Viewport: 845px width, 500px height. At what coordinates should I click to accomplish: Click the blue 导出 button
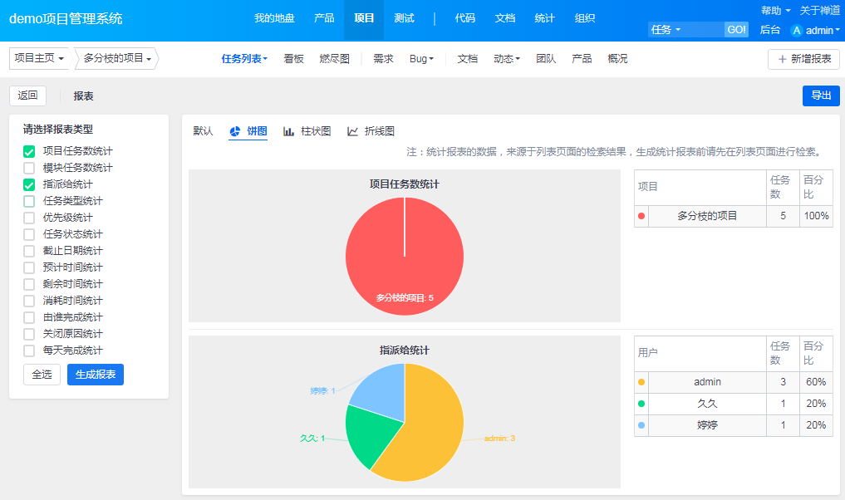click(821, 96)
